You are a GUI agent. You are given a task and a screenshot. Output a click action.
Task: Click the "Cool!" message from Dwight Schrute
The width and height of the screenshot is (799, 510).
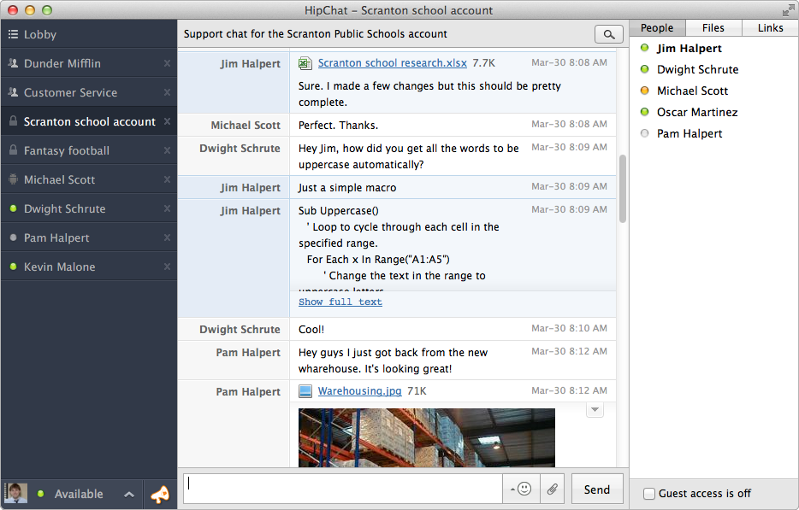point(311,329)
